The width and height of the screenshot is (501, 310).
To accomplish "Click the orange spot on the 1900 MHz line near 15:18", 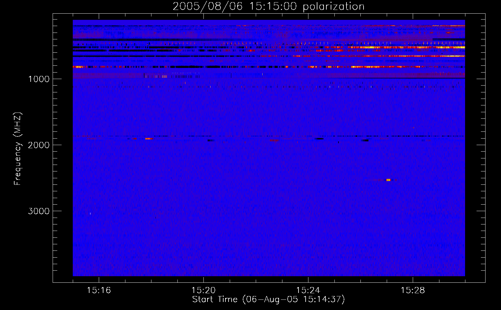I will 149,139.
